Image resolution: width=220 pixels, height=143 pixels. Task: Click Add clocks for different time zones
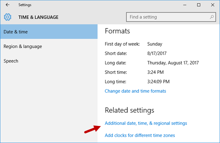click(x=140, y=135)
